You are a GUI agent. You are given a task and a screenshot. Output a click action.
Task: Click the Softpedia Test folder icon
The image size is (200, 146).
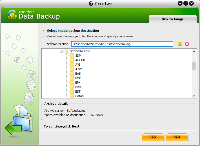click(x=66, y=51)
